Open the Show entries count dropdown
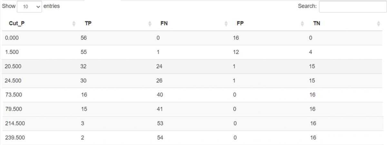This screenshot has height=145, width=387. pos(29,6)
